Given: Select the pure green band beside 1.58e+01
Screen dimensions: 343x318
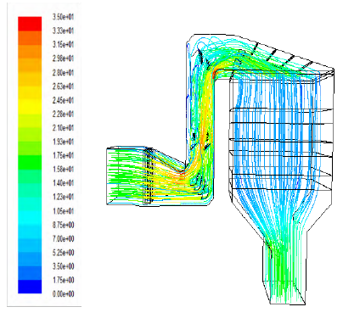Looking at the screenshot, I should [30, 162].
